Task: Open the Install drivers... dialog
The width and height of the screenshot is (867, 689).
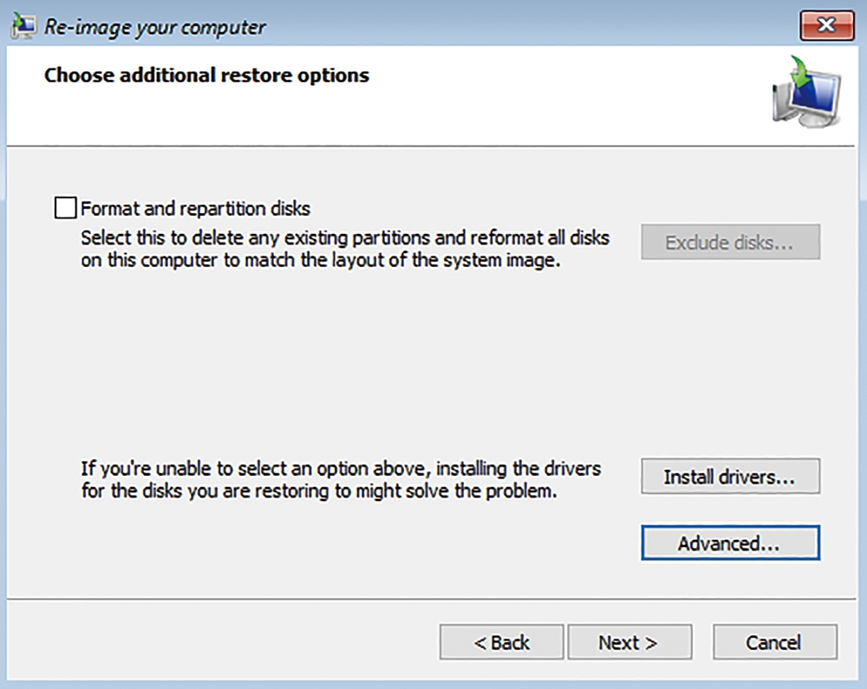Action: pyautogui.click(x=730, y=476)
